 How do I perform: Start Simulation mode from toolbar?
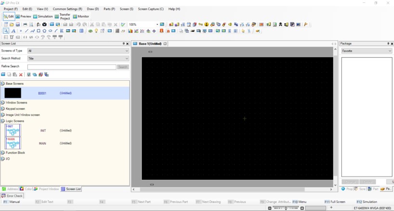[43, 16]
